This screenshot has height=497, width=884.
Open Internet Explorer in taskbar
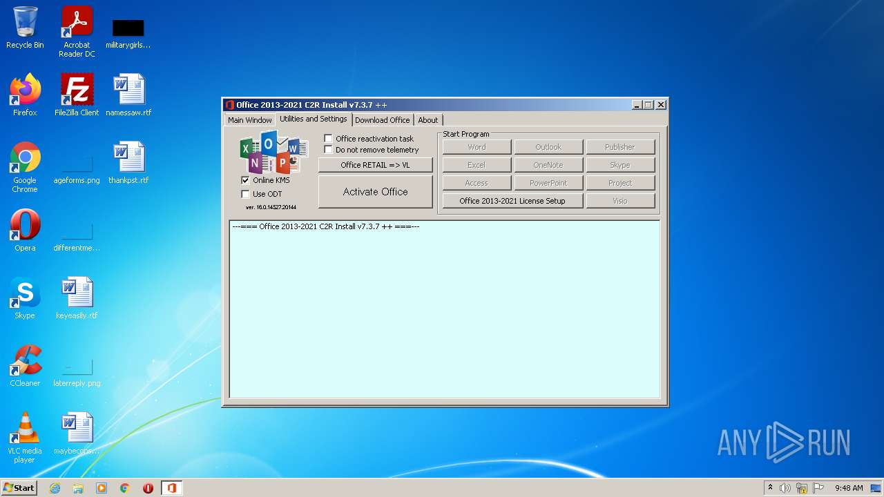55,488
